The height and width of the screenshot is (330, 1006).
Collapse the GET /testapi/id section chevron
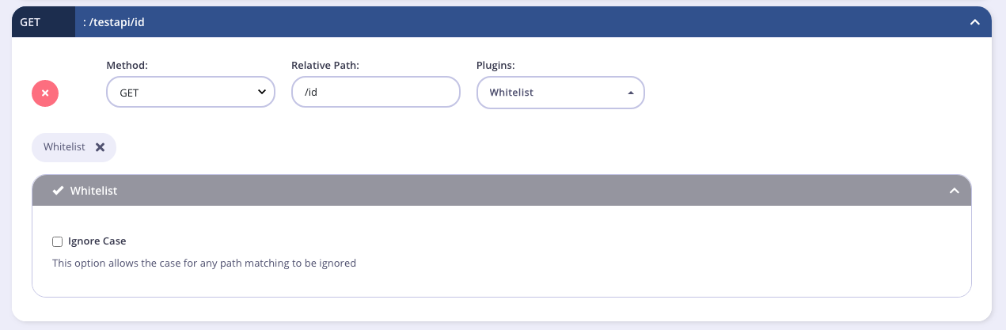[975, 22]
